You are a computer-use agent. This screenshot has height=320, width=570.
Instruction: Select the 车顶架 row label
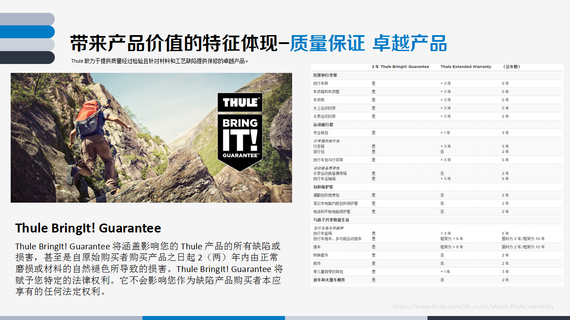[x=318, y=100]
